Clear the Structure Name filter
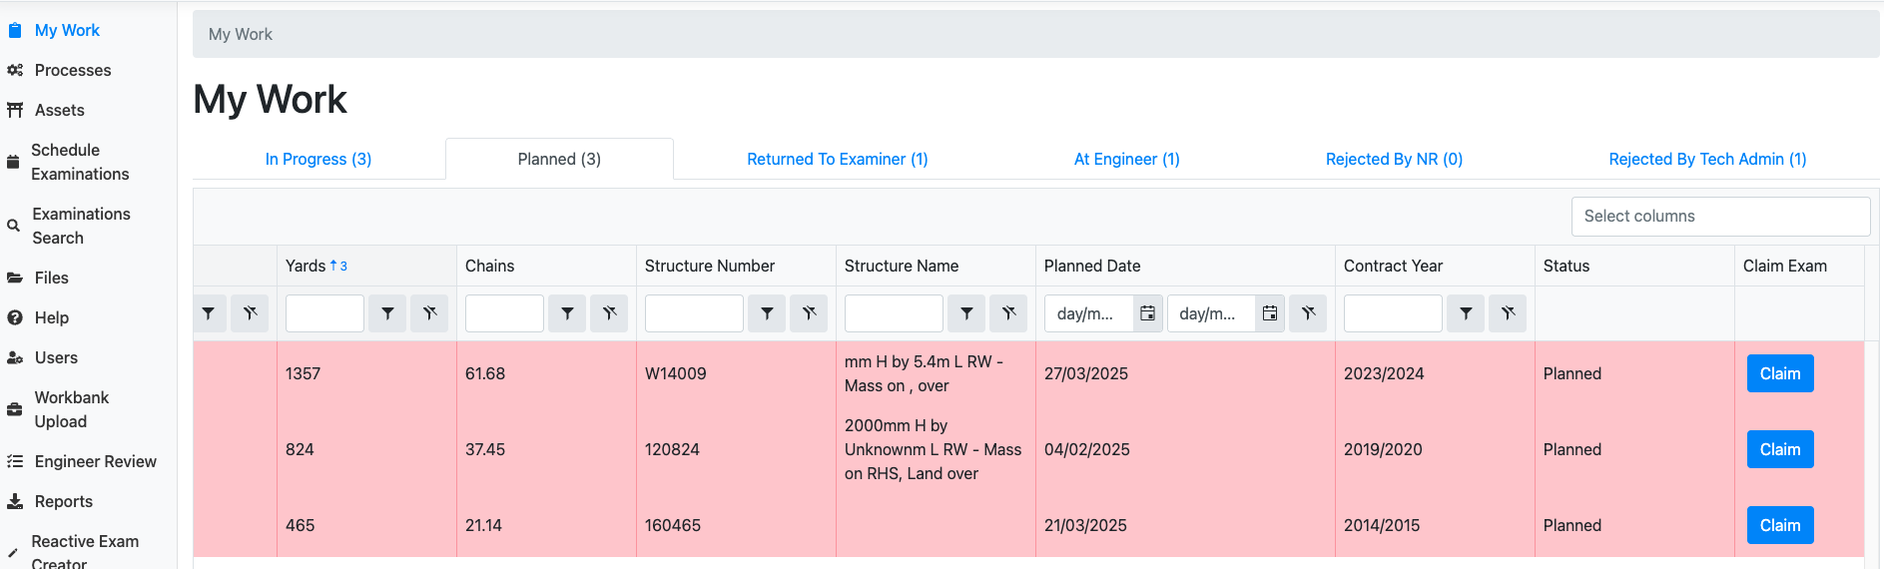The width and height of the screenshot is (1884, 569). point(1008,313)
